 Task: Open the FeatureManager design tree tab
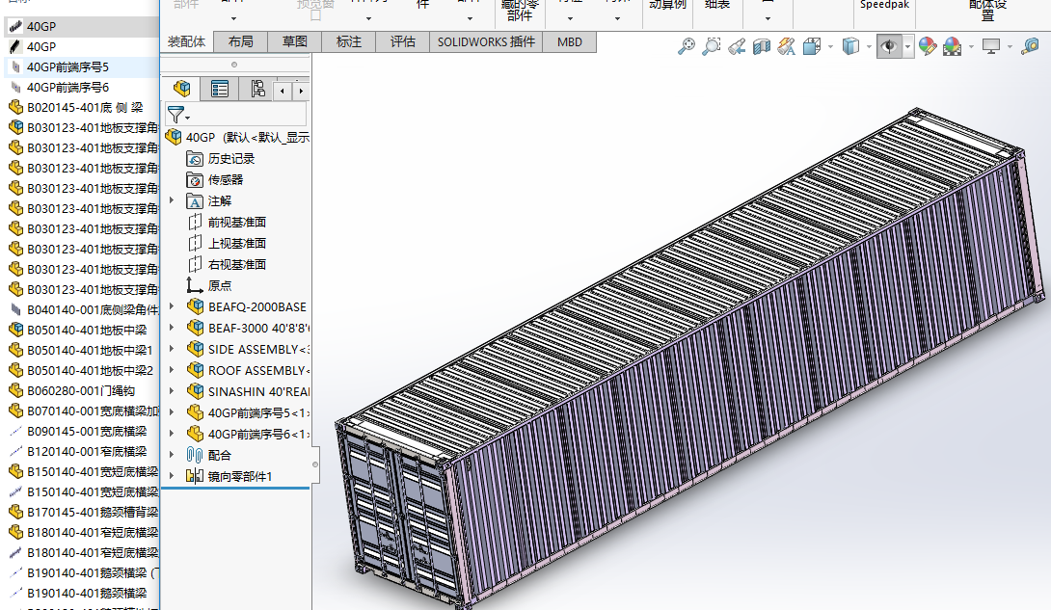(181, 90)
